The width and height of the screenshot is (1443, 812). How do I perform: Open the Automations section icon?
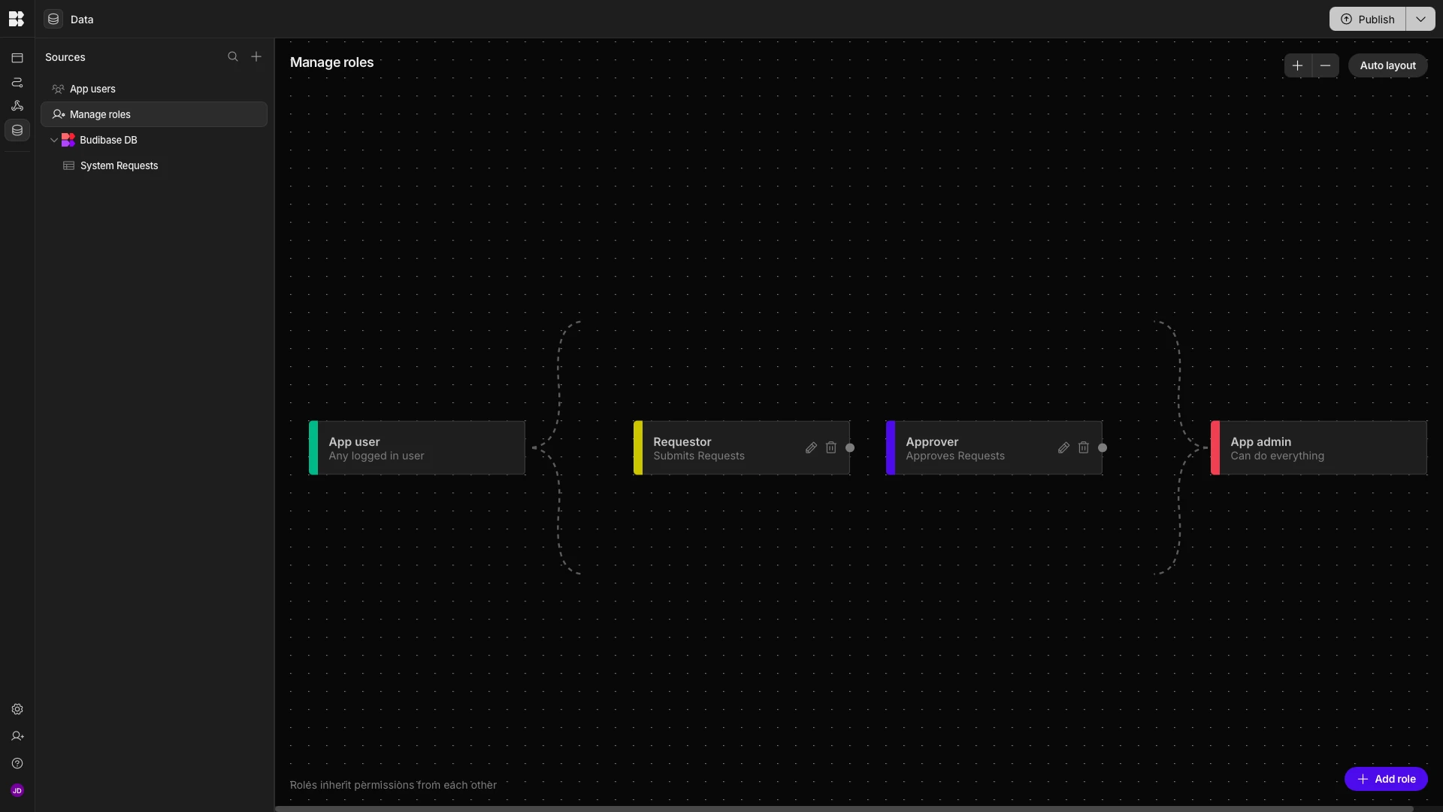pos(17,82)
